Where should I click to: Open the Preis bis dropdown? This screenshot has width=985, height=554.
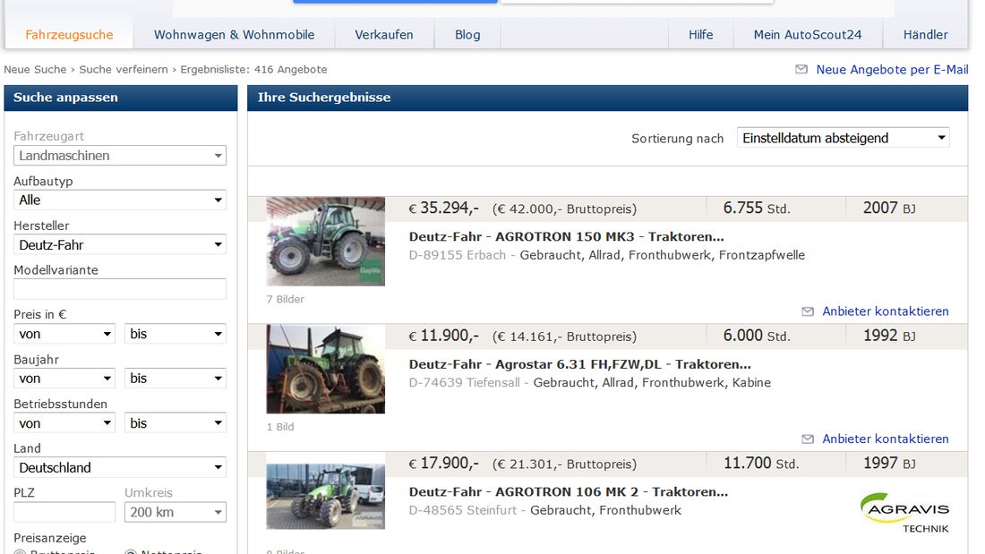click(x=176, y=334)
